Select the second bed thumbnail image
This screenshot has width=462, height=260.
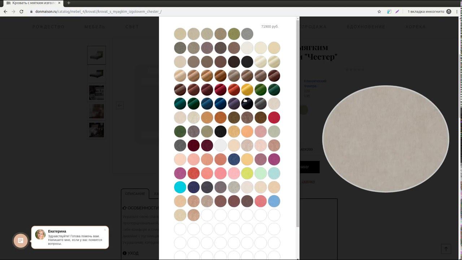96,74
